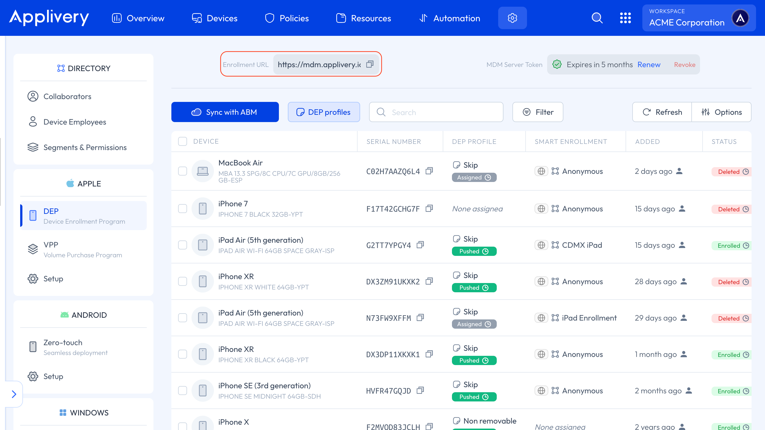Click the search magnifier icon in header

(x=597, y=18)
